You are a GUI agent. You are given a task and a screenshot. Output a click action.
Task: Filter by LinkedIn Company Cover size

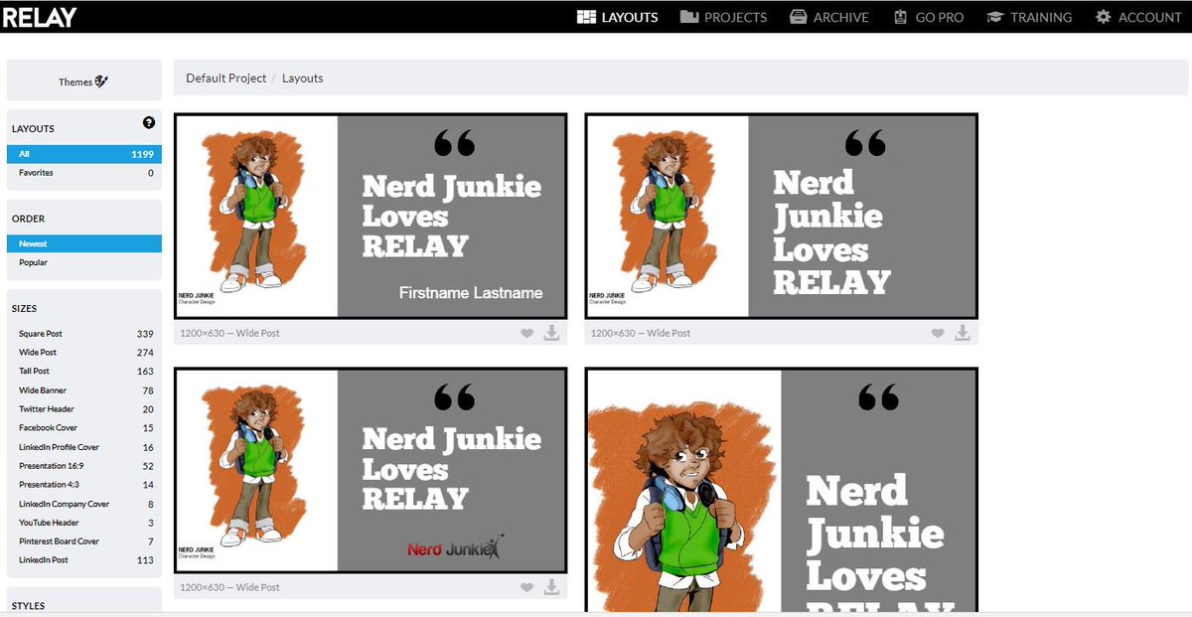83,504
